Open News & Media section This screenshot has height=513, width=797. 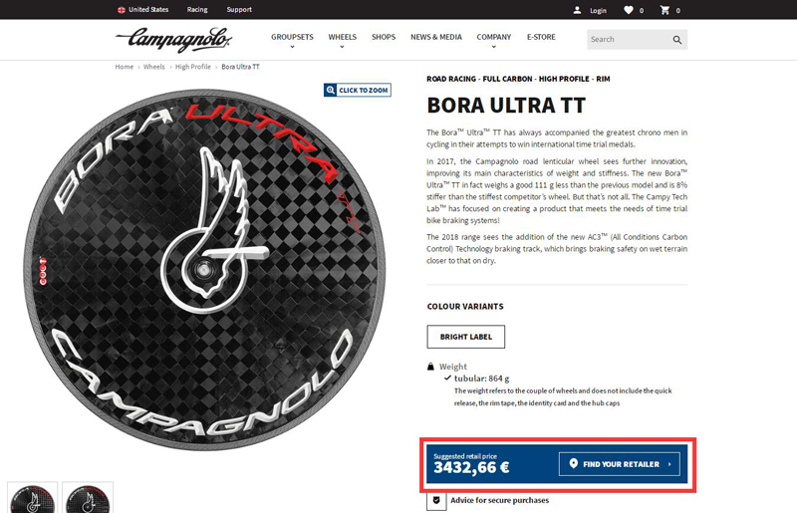[x=436, y=37]
